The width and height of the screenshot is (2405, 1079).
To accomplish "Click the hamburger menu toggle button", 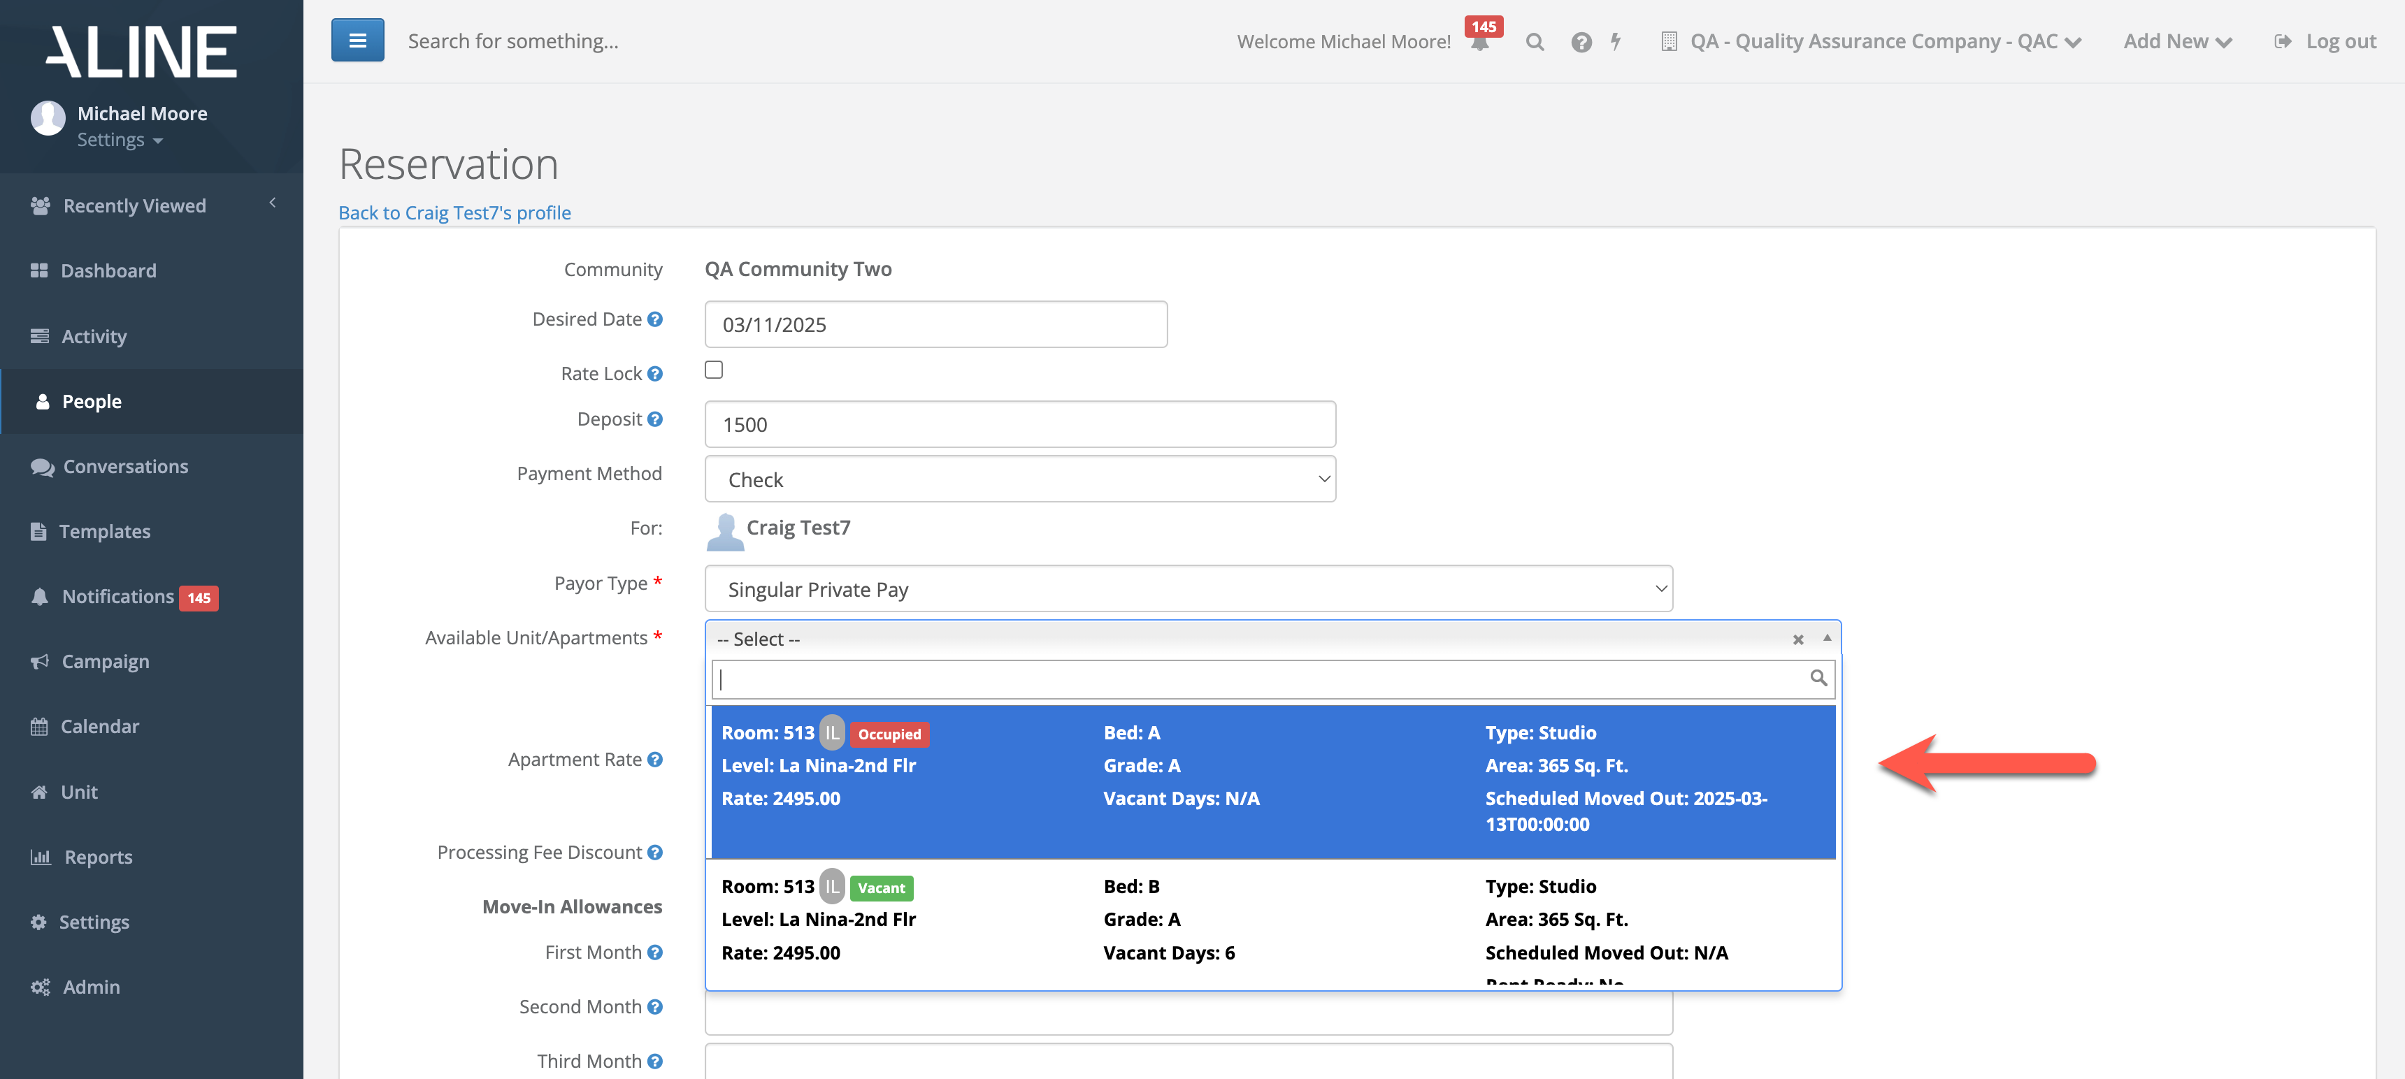I will (x=357, y=40).
